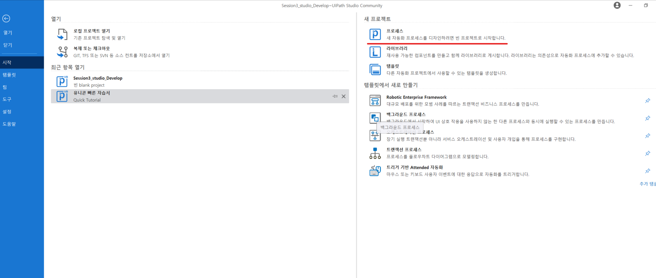
Task: Click the 프로세스 new project icon
Action: (375, 34)
